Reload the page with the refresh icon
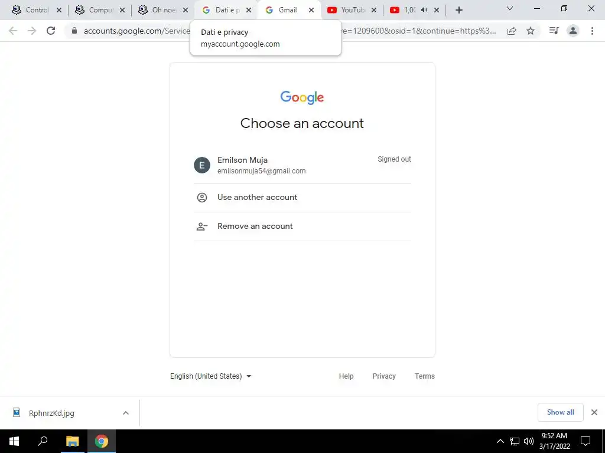 click(x=51, y=31)
